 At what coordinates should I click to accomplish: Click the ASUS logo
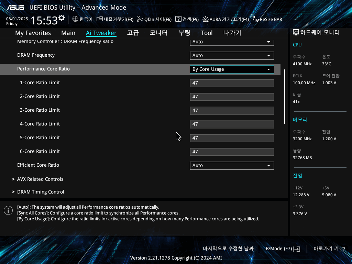15,8
